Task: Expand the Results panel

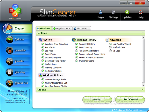Action: tap(143, 89)
